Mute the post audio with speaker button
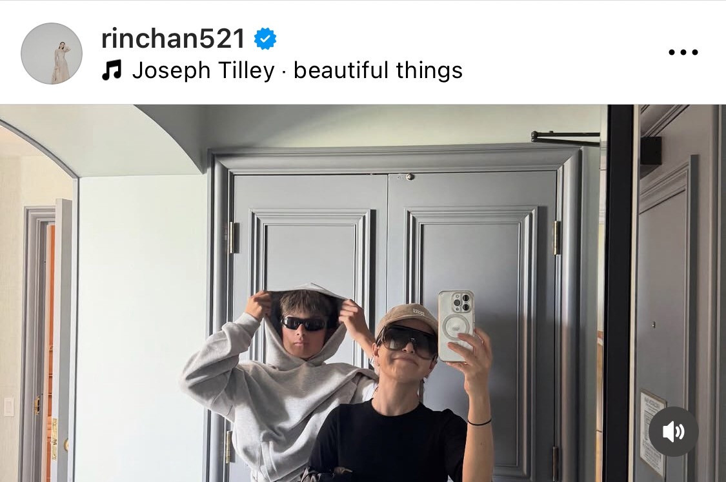 (673, 432)
